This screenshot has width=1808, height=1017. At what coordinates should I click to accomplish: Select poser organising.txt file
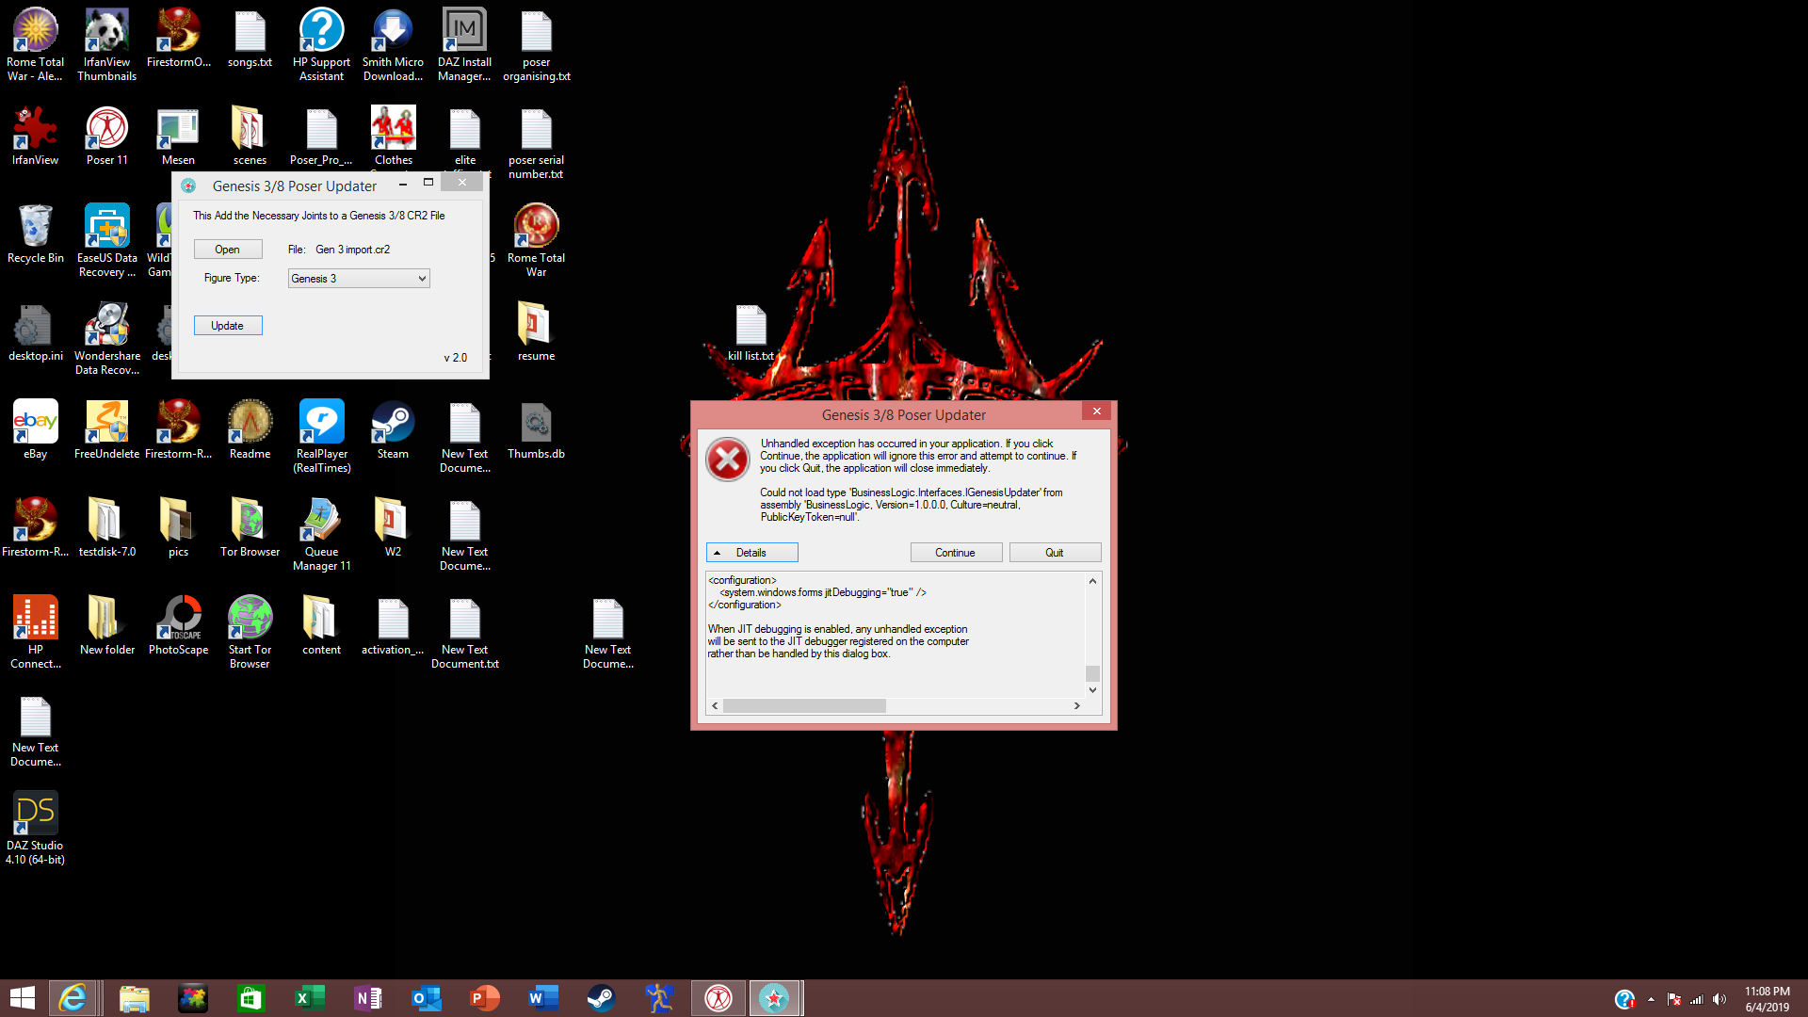pos(537,44)
